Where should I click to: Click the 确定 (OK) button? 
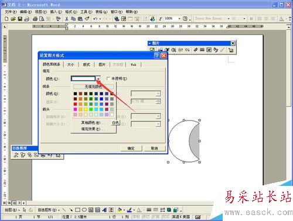[131, 149]
